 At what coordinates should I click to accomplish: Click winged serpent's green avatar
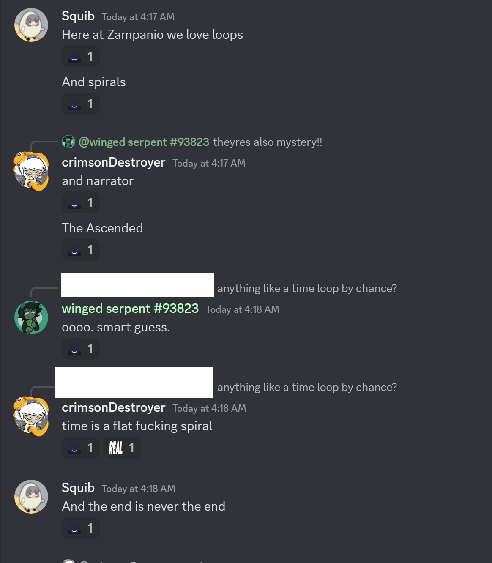point(31,317)
